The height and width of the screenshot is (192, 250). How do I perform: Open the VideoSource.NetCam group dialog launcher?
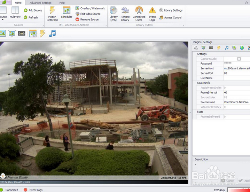point(106,25)
